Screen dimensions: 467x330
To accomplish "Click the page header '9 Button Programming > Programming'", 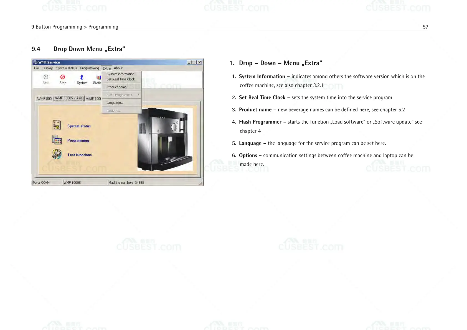I will [75, 27].
